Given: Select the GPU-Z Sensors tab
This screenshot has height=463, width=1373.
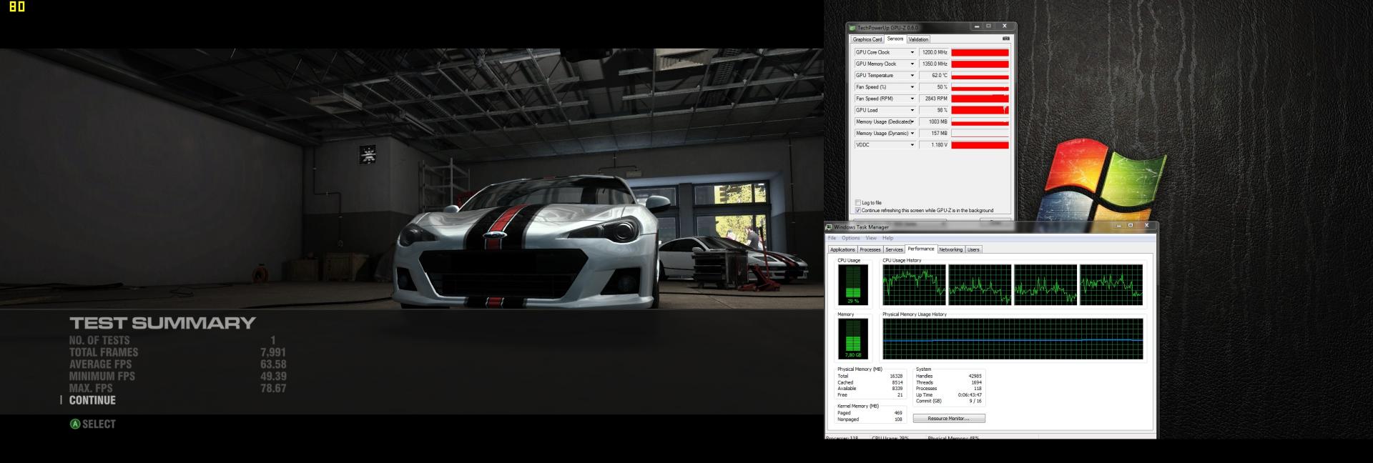Looking at the screenshot, I should point(895,39).
